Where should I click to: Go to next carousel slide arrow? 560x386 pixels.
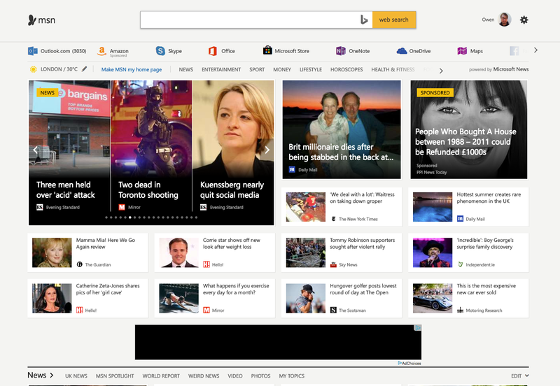[267, 150]
